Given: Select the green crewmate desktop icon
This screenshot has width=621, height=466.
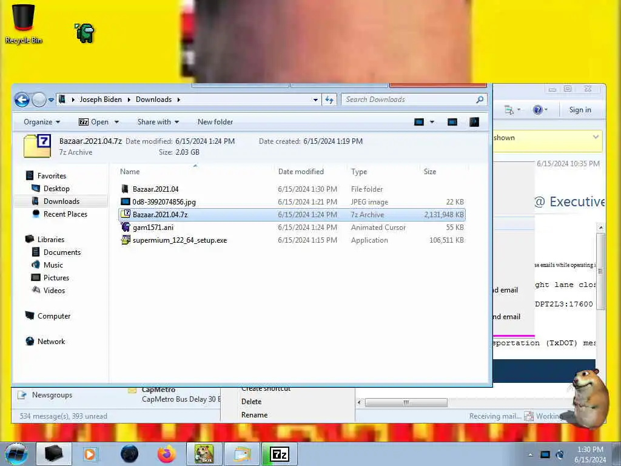Looking at the screenshot, I should click(x=85, y=33).
